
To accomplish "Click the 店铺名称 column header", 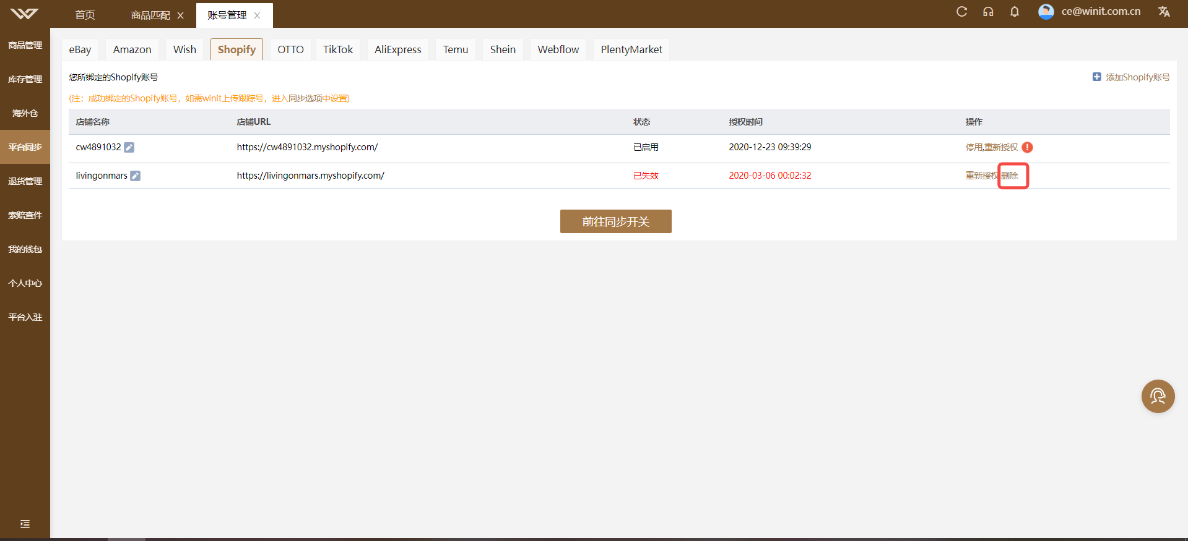I will [93, 122].
